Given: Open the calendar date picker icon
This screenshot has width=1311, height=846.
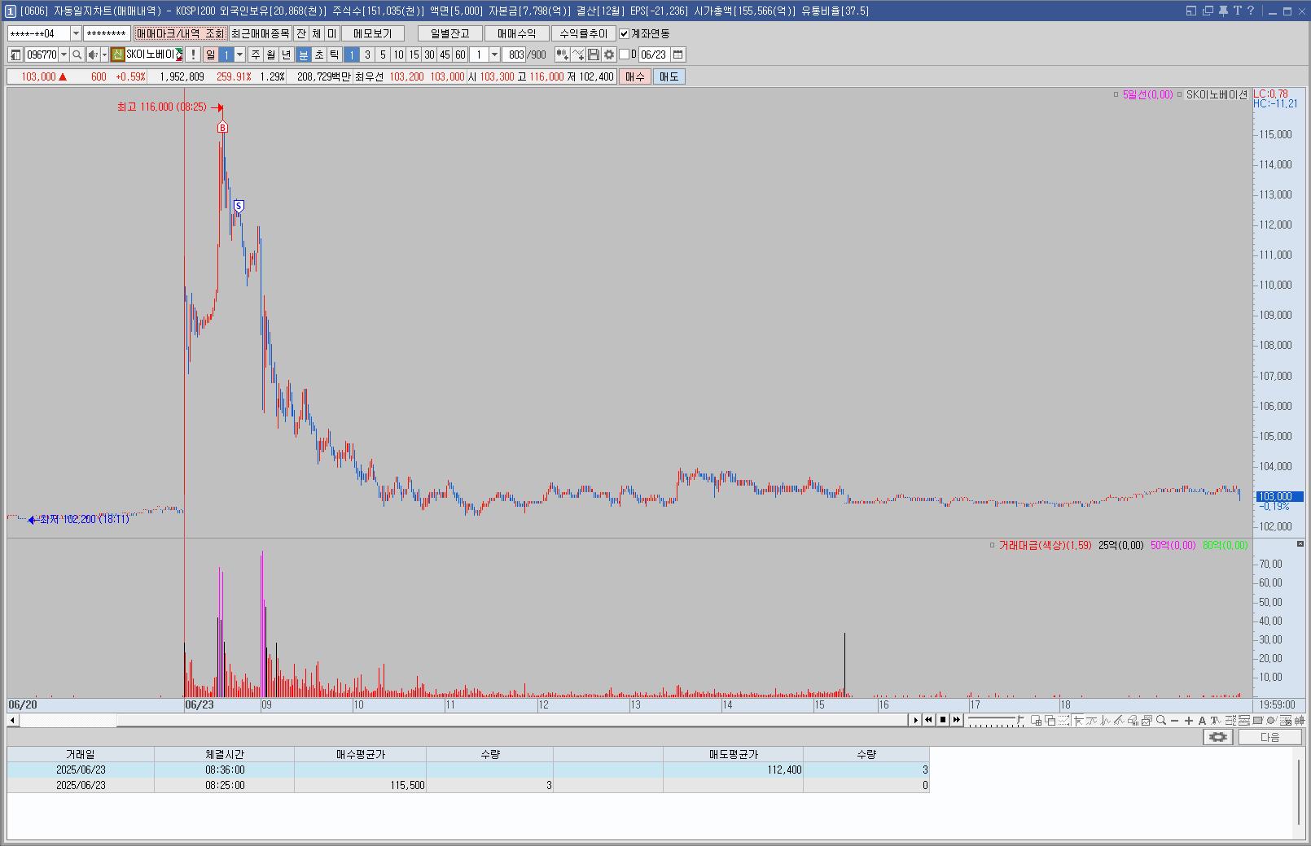Looking at the screenshot, I should (x=677, y=55).
